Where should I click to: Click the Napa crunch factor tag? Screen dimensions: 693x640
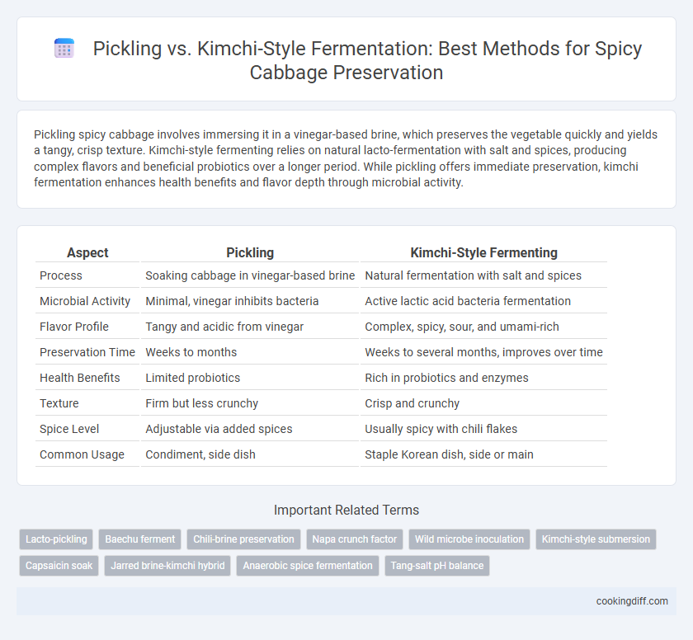[355, 539]
